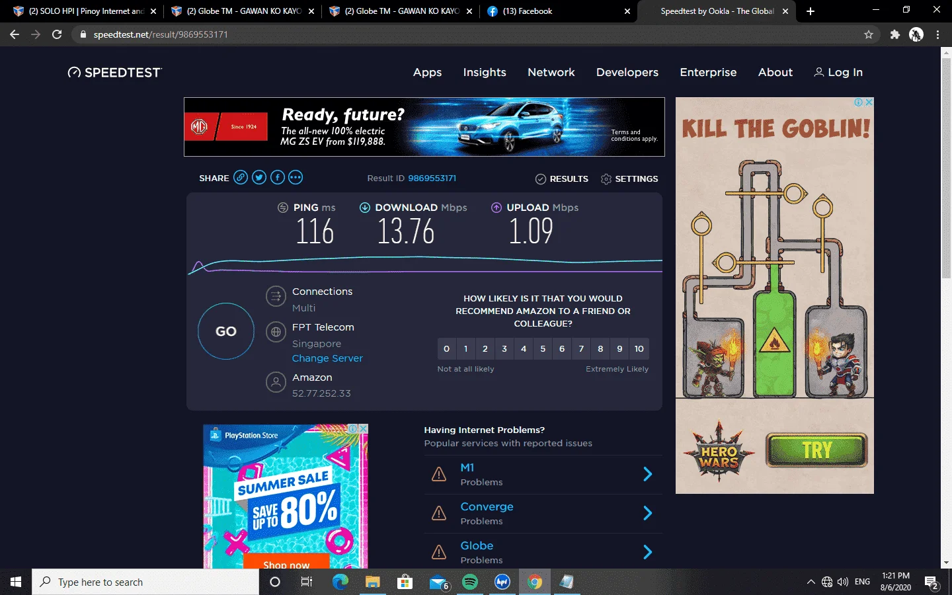This screenshot has width=952, height=595.
Task: Open About navigation menu
Action: 775,73
